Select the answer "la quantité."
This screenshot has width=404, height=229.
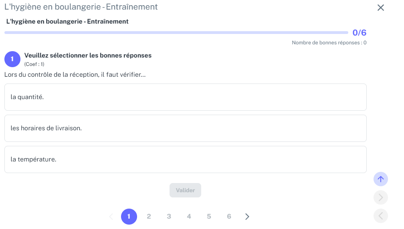[186, 97]
